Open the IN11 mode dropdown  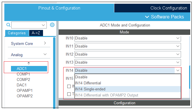(128, 46)
